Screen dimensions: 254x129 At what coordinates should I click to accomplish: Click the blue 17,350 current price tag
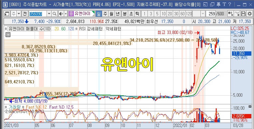242,53
